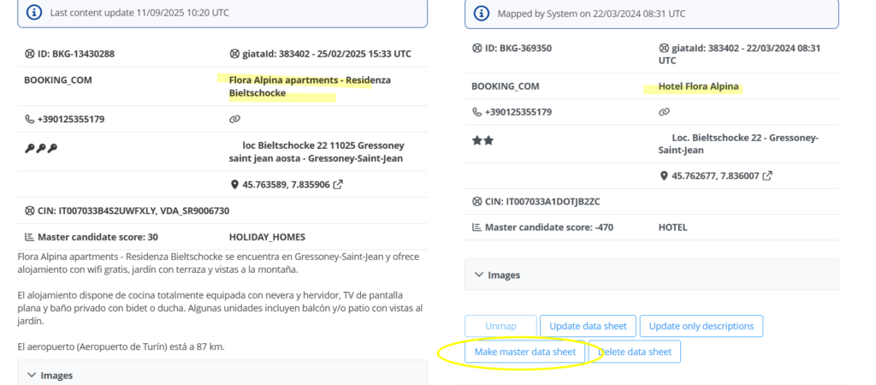Click Update only descriptions button
This screenshot has width=876, height=385.
point(701,326)
